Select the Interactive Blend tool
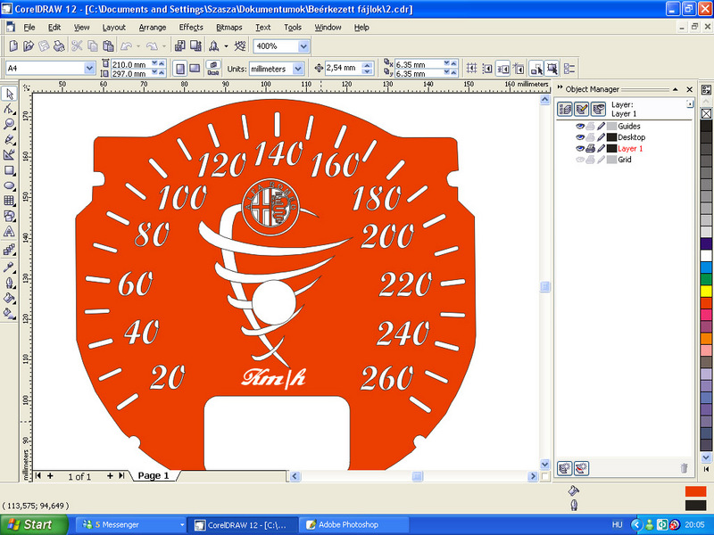 (x=9, y=250)
